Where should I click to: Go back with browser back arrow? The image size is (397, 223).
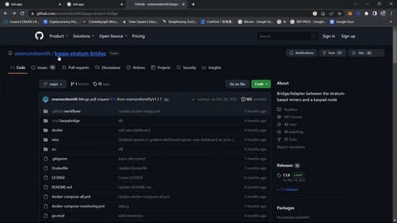pos(6,14)
